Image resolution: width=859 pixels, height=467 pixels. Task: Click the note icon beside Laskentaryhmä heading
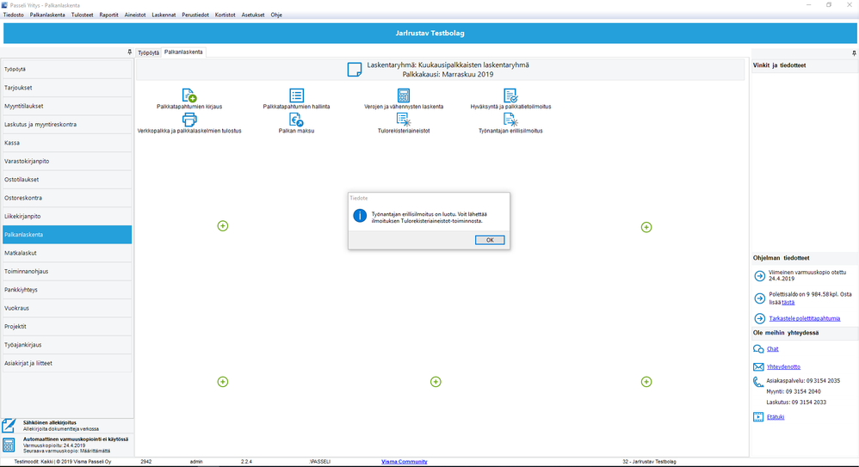coord(355,70)
